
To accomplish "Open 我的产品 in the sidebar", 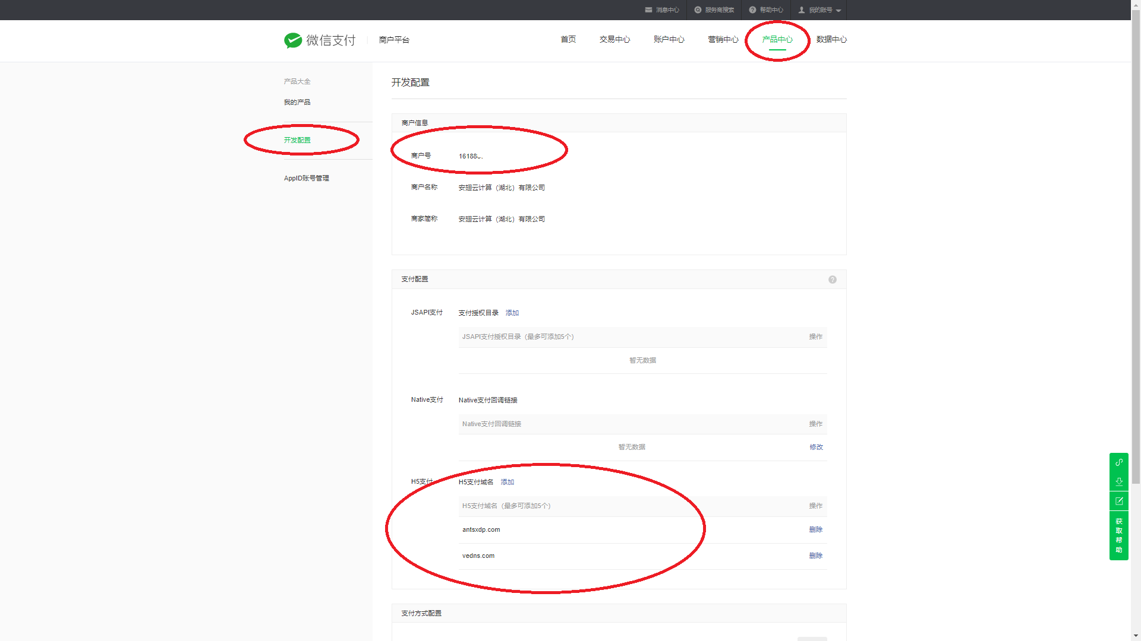I will coord(297,102).
